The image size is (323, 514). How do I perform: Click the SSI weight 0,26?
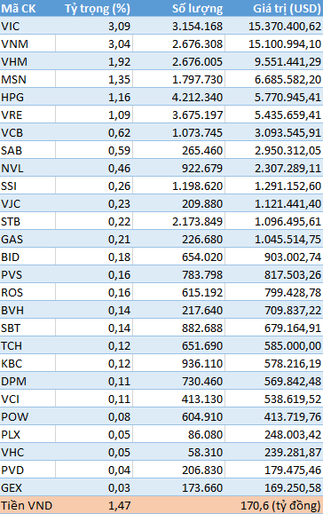pyautogui.click(x=119, y=186)
